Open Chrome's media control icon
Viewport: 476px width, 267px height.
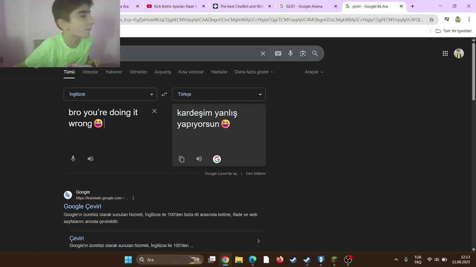(x=447, y=19)
